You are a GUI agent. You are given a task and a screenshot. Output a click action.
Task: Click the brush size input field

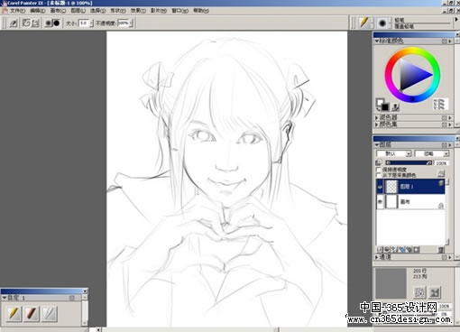[84, 23]
